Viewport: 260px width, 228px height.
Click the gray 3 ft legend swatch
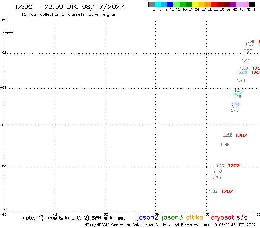[x=151, y=4]
